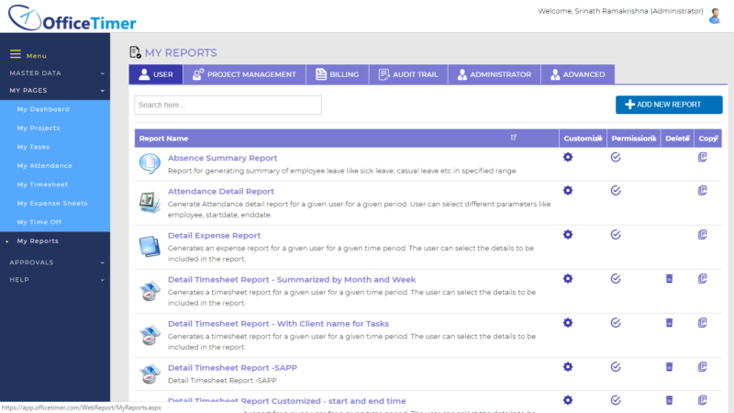This screenshot has height=413, width=734.
Task: Open copy icon for Summarized by Month and Week report
Action: (702, 279)
